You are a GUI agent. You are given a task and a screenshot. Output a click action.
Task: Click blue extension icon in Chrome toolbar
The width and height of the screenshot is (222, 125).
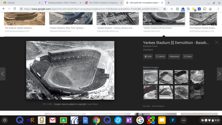199,9
